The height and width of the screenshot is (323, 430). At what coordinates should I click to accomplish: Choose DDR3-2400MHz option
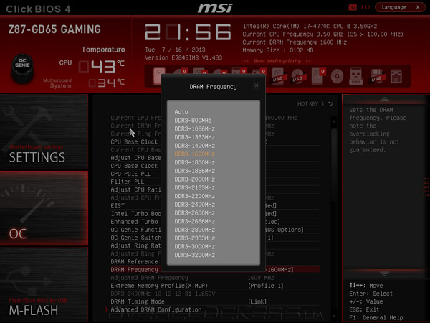tap(194, 205)
